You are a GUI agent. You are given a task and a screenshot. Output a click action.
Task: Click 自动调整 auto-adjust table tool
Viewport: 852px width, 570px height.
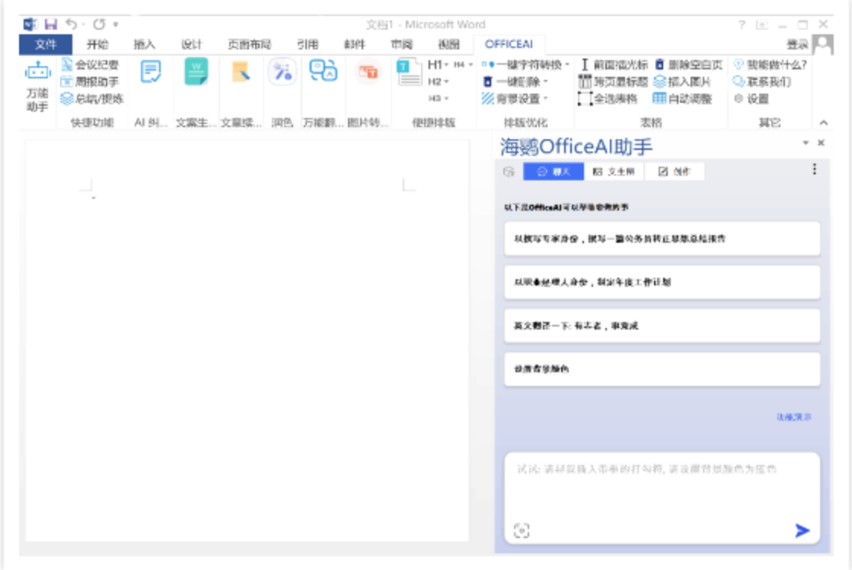(x=682, y=98)
